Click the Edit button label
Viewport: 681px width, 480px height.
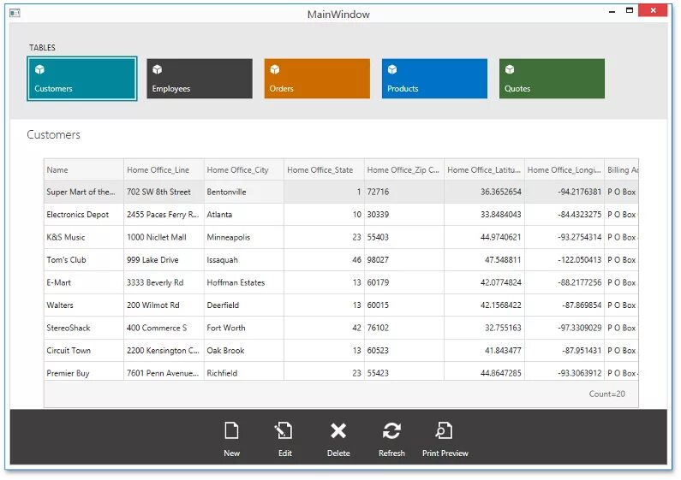pos(285,453)
